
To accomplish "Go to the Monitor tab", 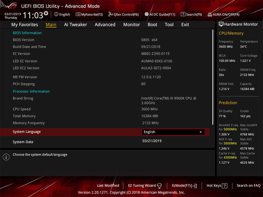I will [131, 25].
